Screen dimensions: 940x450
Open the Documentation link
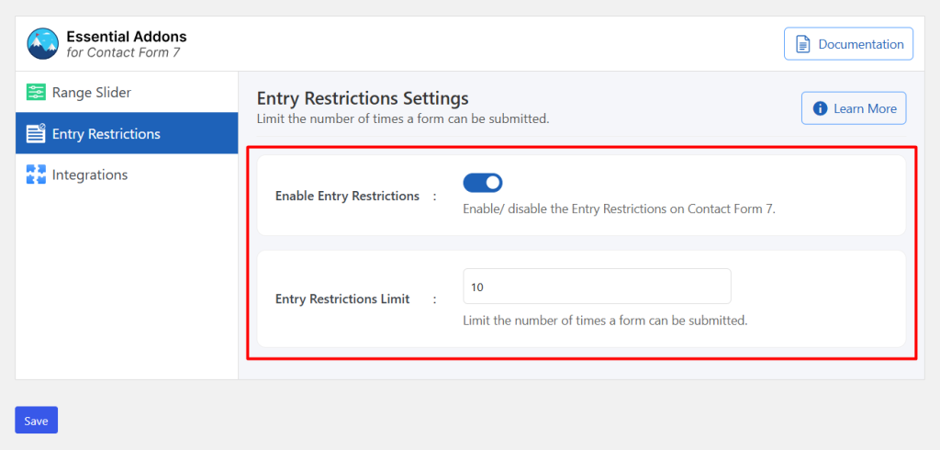[848, 44]
